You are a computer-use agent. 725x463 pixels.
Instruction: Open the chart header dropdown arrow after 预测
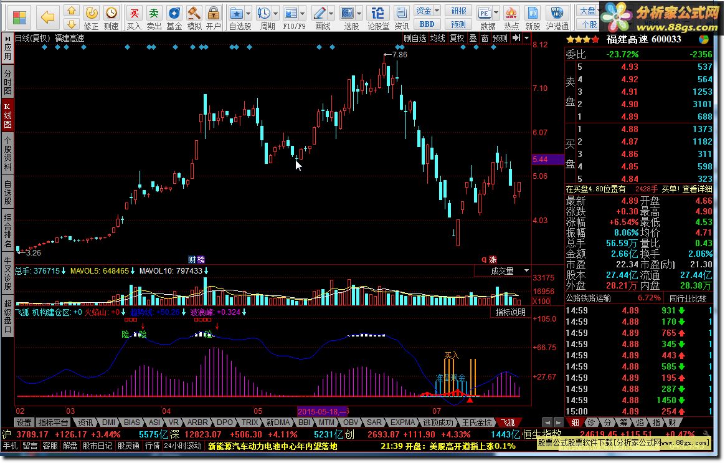[x=527, y=39]
